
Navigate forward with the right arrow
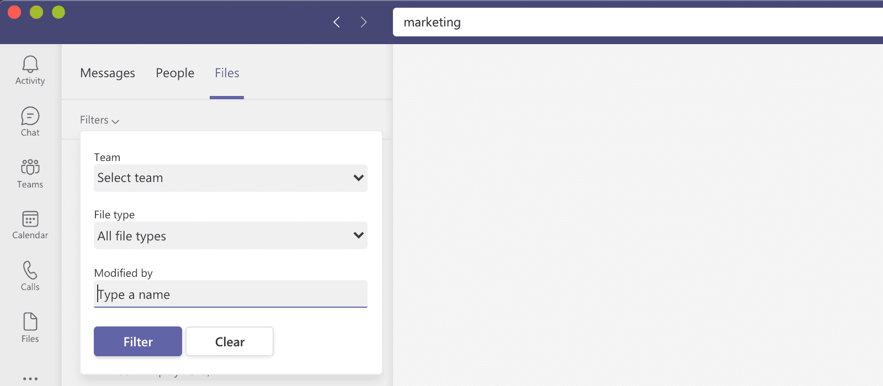(x=363, y=22)
